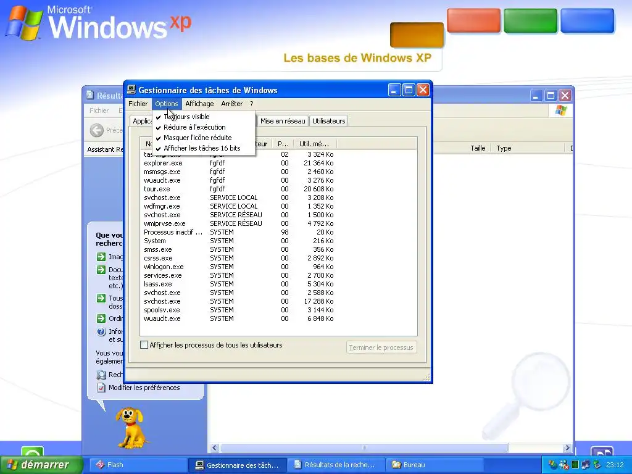
Task: Click the Flash icon in the taskbar
Action: pyautogui.click(x=100, y=465)
